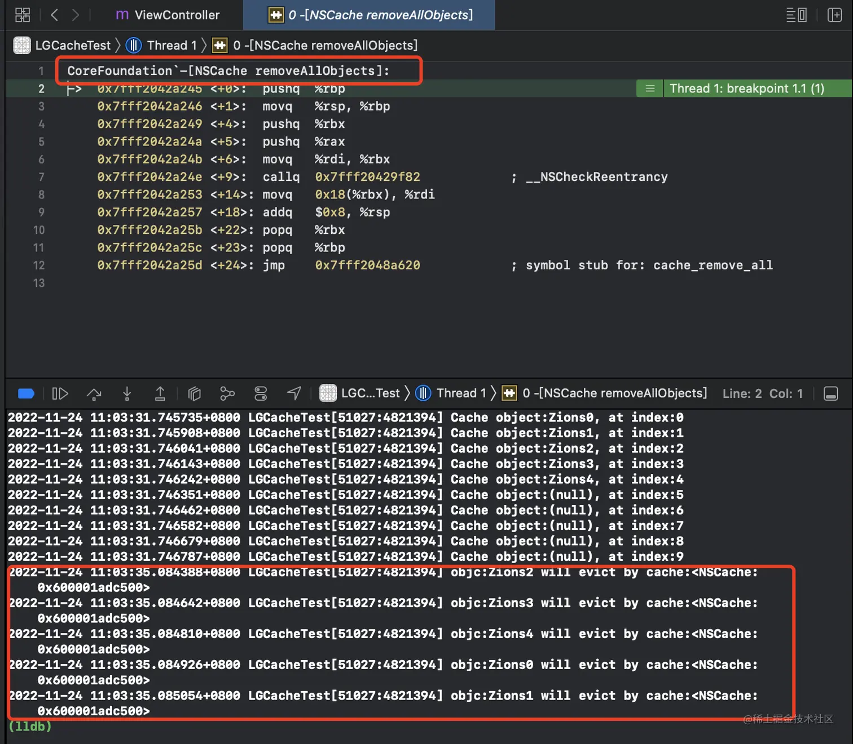Click stack frame icon in debug bar
The height and width of the screenshot is (744, 853).
point(509,393)
